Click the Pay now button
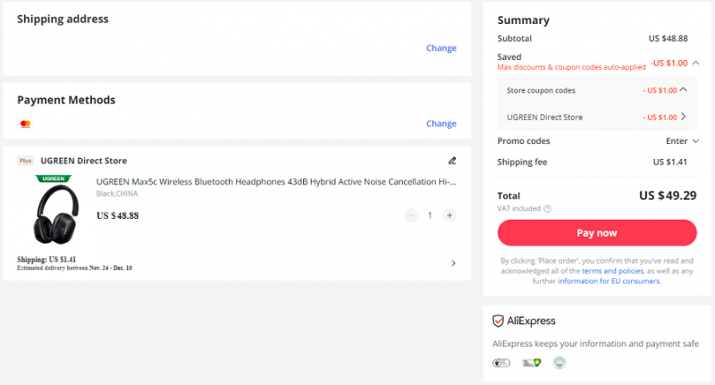 (597, 233)
